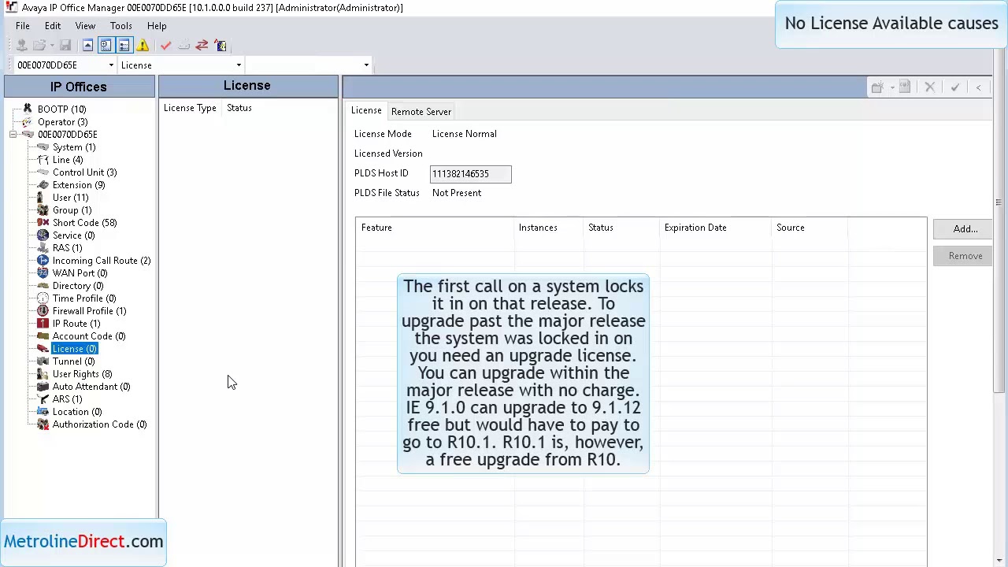Select Control Unit (3) tree item
This screenshot has height=567, width=1008.
[84, 172]
